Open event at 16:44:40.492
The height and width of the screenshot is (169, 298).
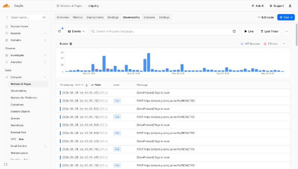173,93
